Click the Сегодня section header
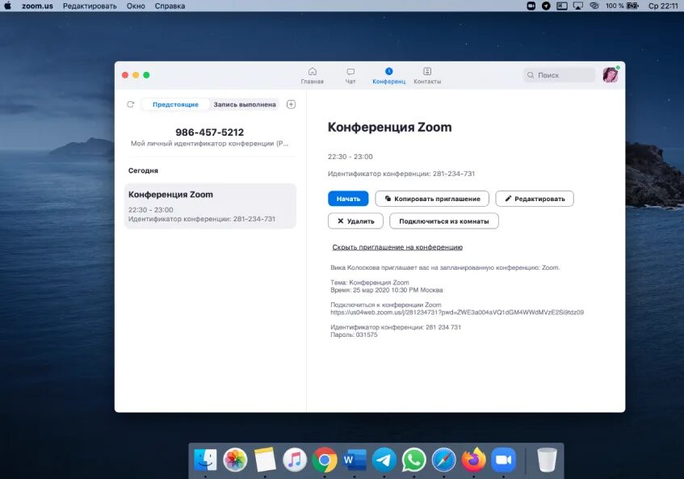 pyautogui.click(x=143, y=170)
